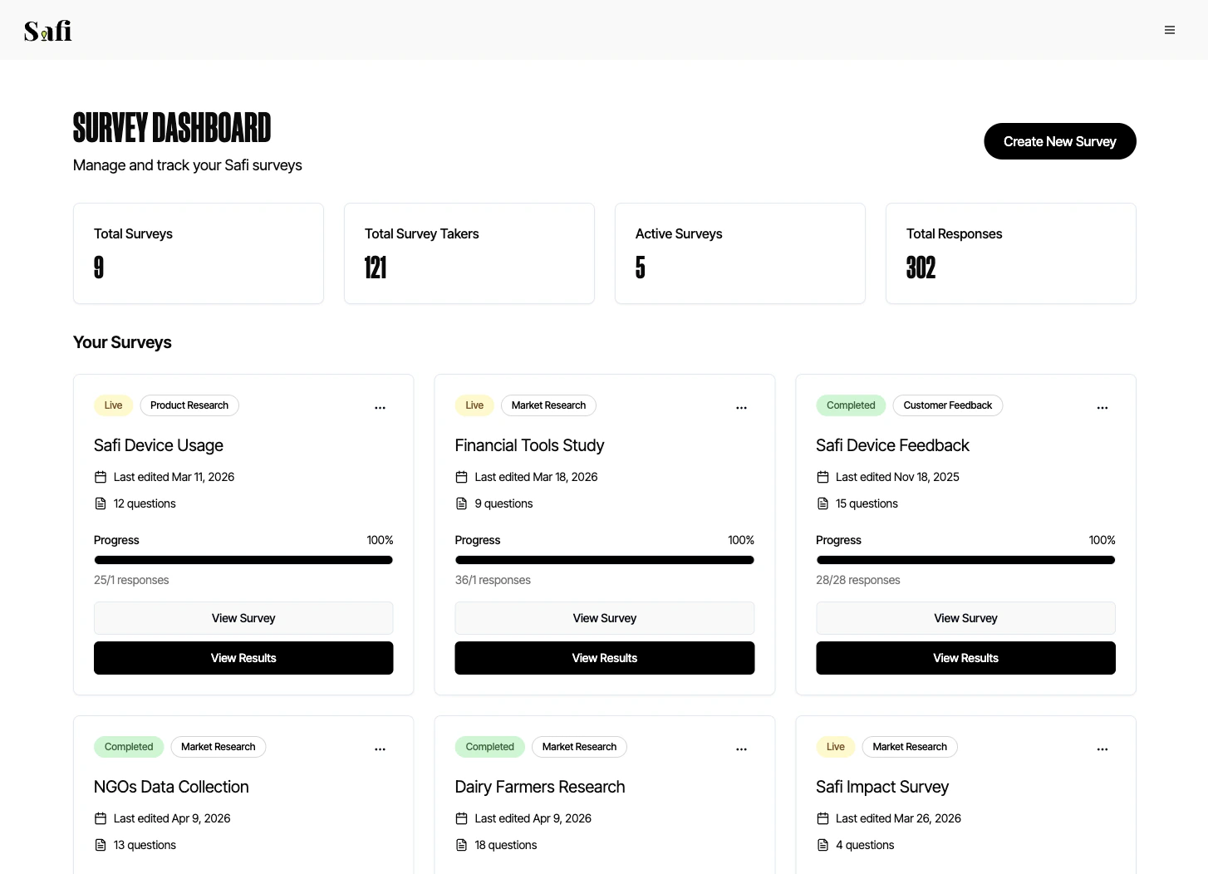Click the questions icon on Dairy Farmers Research
This screenshot has width=1208, height=874.
(461, 844)
